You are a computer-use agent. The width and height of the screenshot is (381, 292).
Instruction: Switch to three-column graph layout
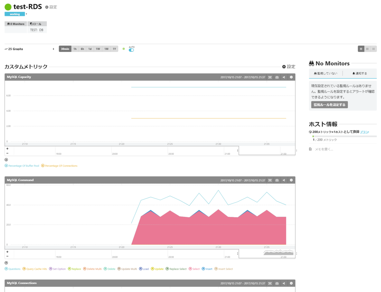[374, 49]
